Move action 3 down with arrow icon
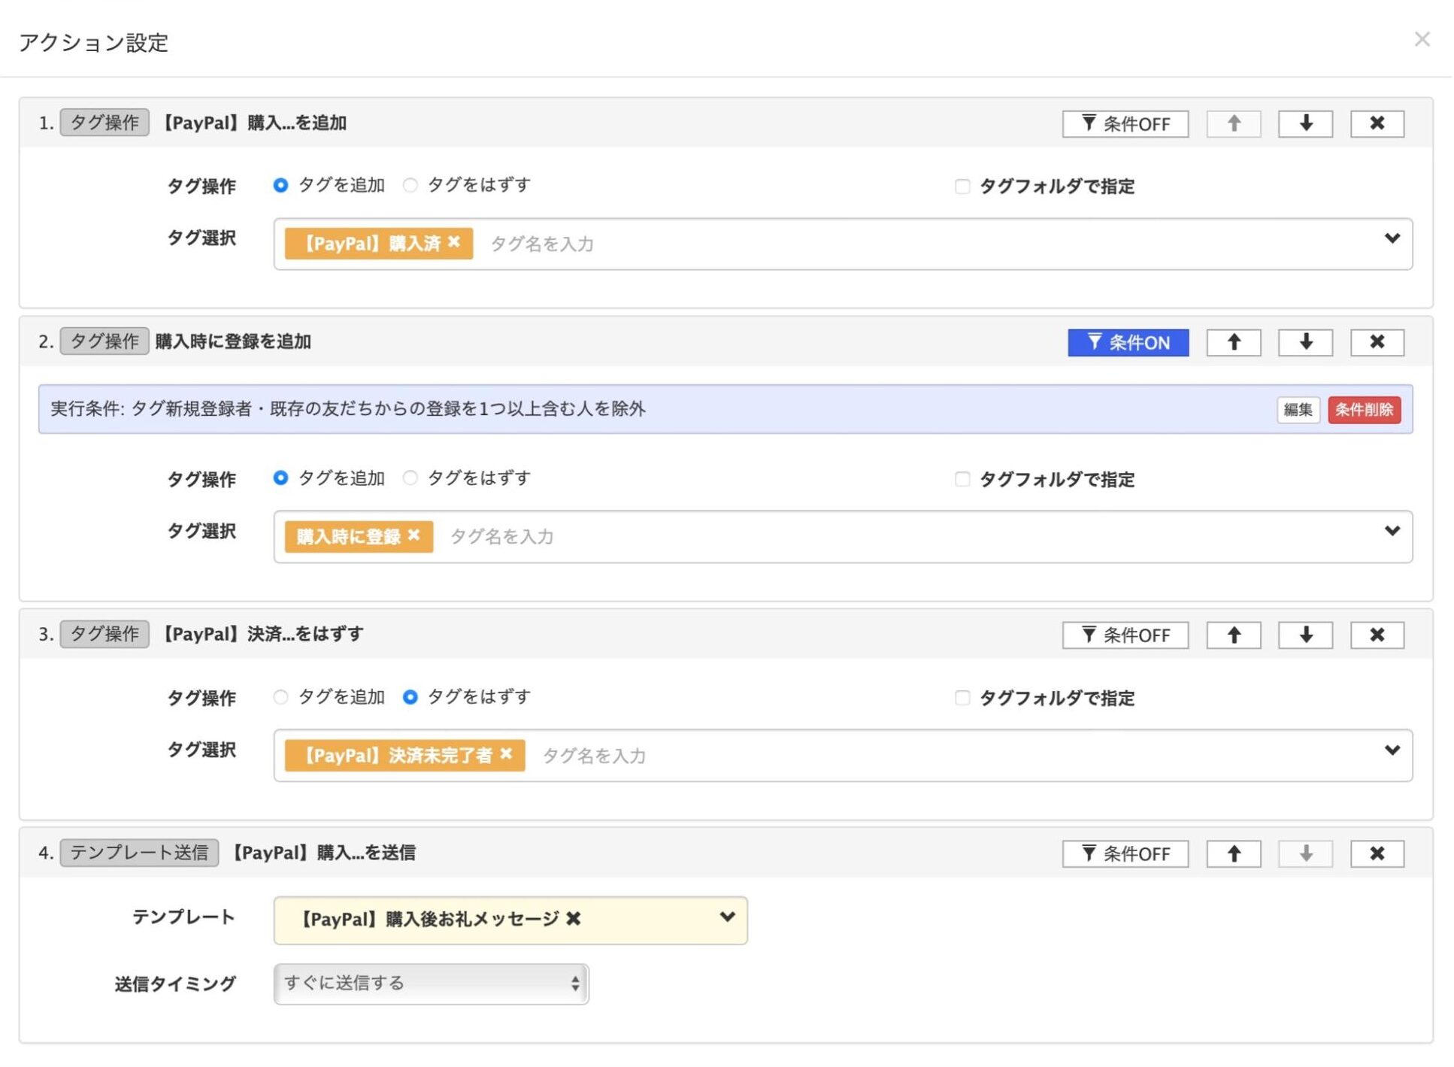The width and height of the screenshot is (1454, 1067). coord(1304,635)
